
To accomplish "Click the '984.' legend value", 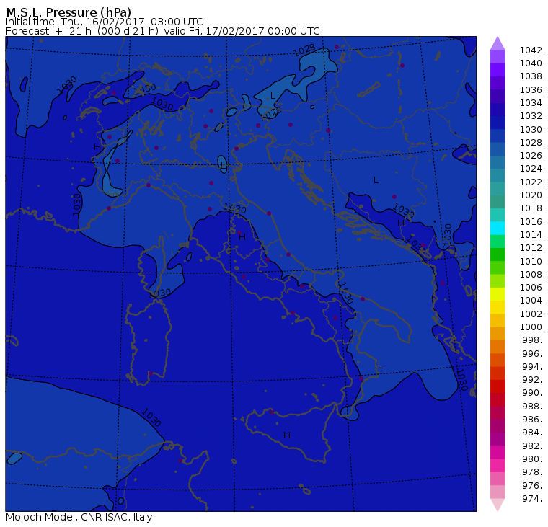I will tap(534, 433).
